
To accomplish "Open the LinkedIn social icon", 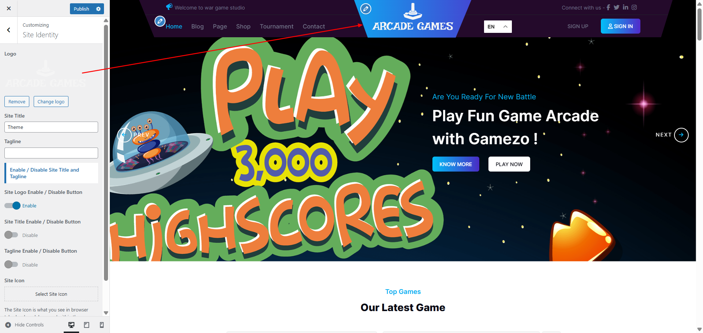I will pyautogui.click(x=625, y=7).
